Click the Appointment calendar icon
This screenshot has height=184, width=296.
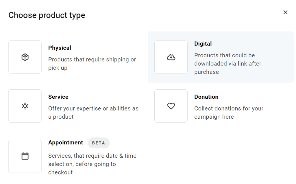[25, 156]
